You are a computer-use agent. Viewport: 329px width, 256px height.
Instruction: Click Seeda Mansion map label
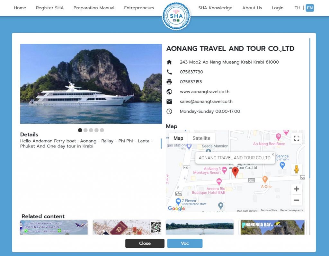pyautogui.click(x=215, y=146)
